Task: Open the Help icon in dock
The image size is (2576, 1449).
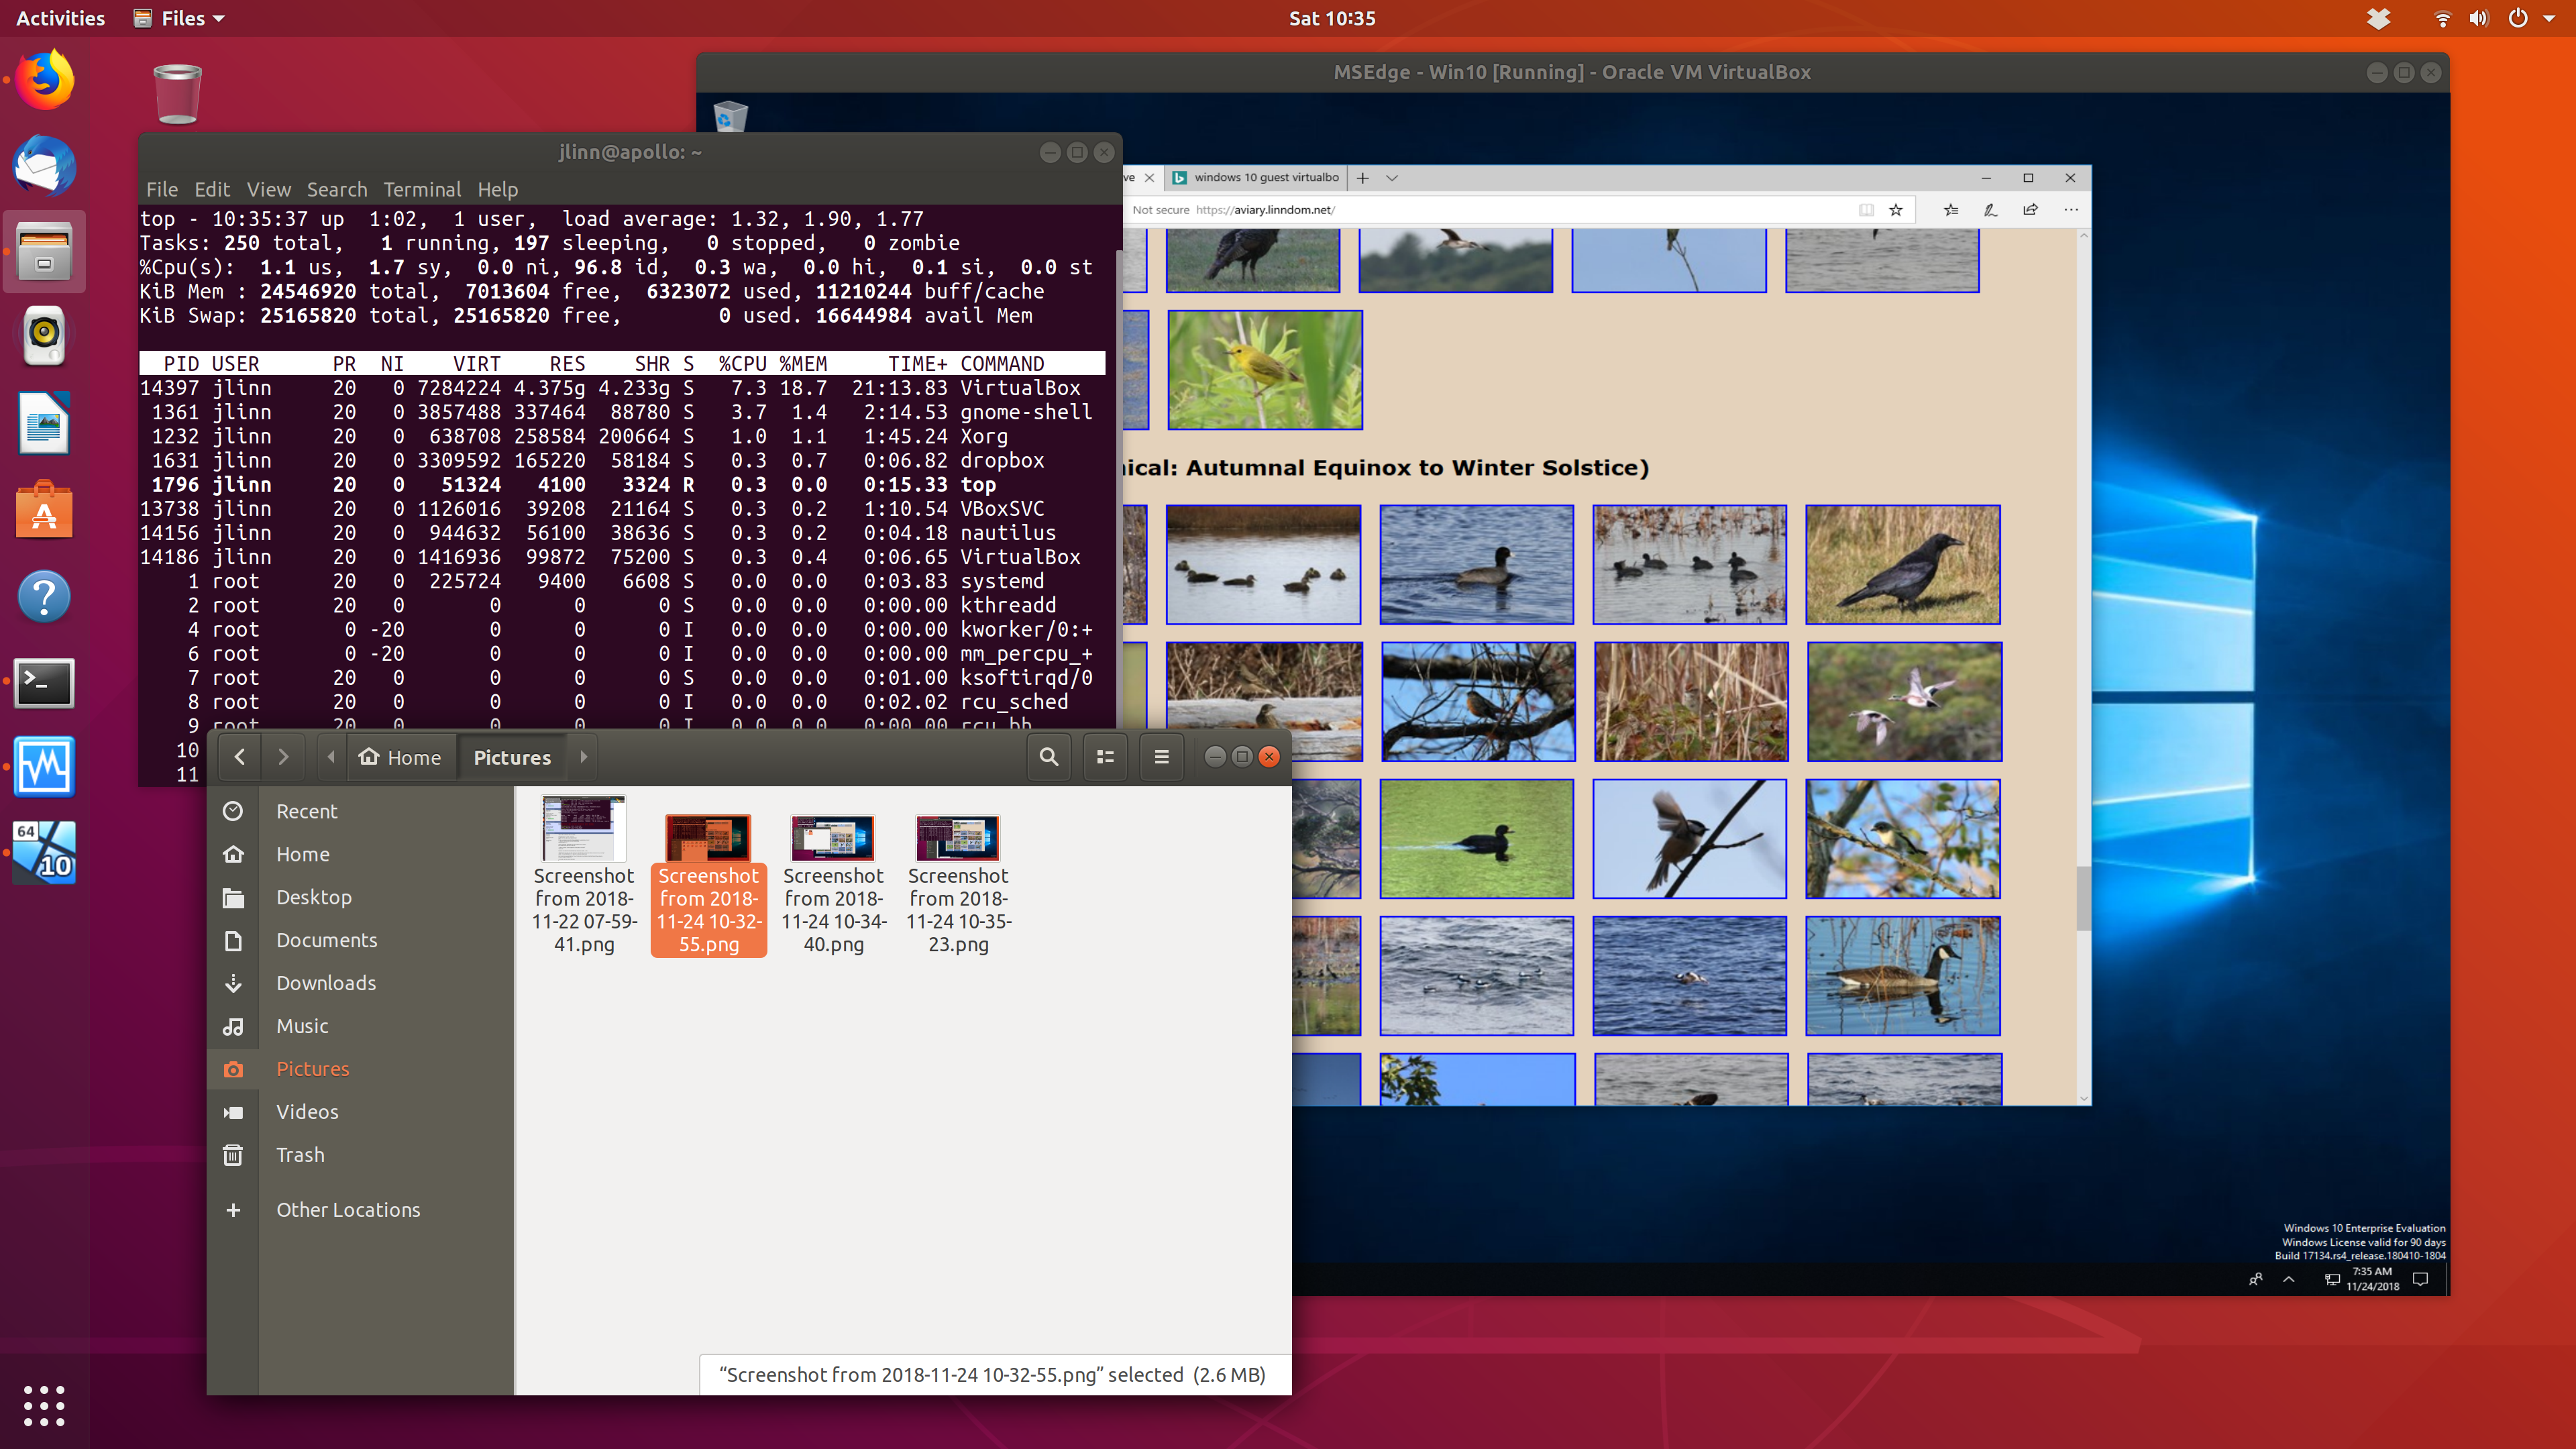Action: [44, 596]
